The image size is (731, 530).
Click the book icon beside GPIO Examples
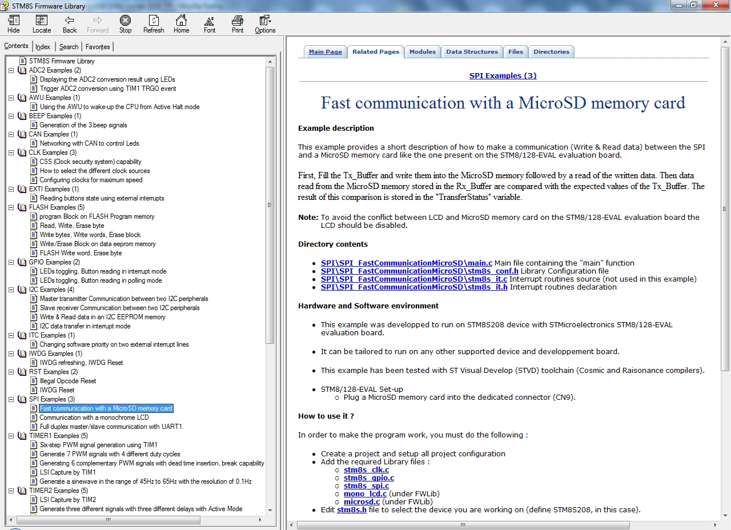click(22, 262)
